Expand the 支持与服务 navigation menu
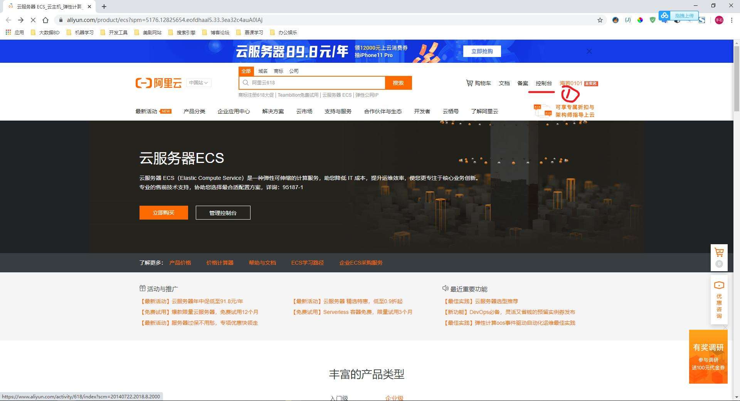 (338, 111)
